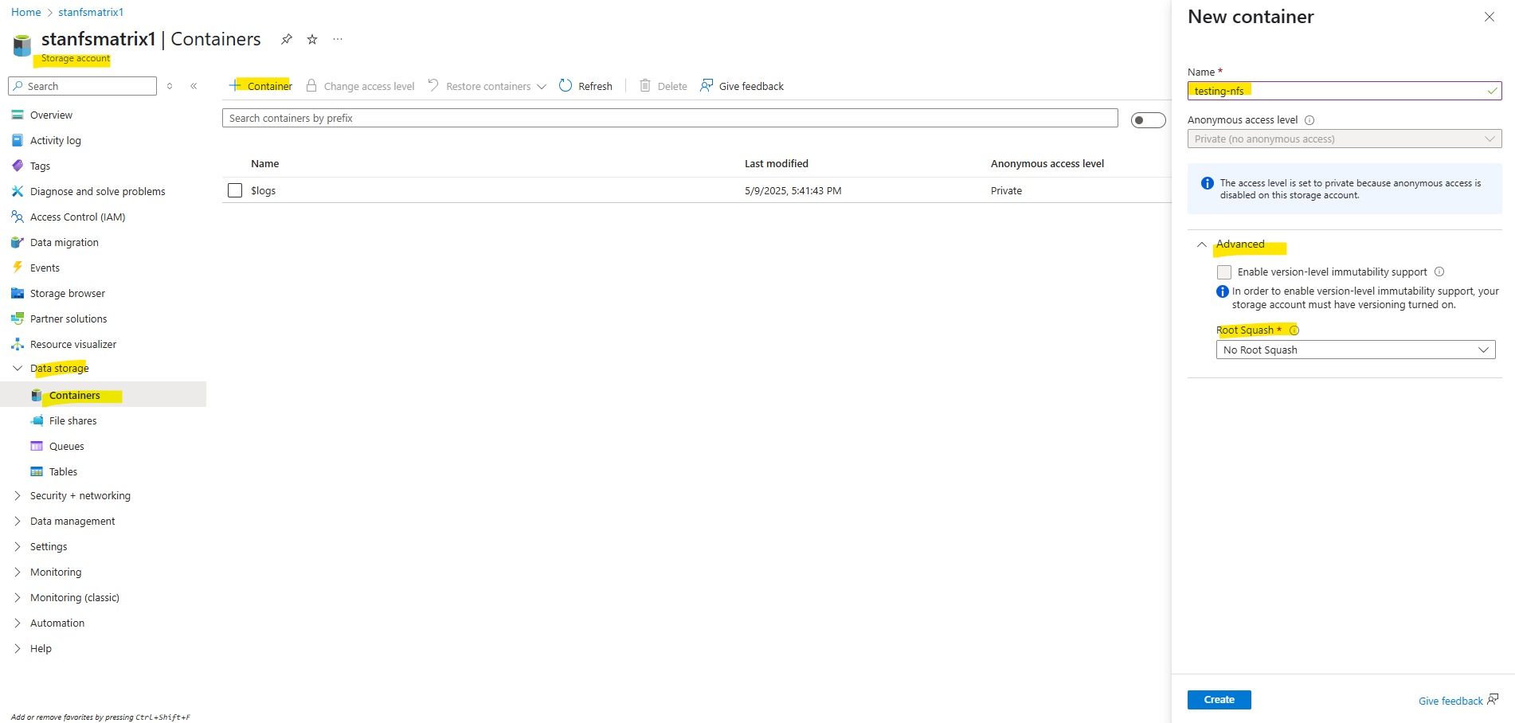Click the container Name input field
The height and width of the screenshot is (723, 1515).
coord(1345,91)
